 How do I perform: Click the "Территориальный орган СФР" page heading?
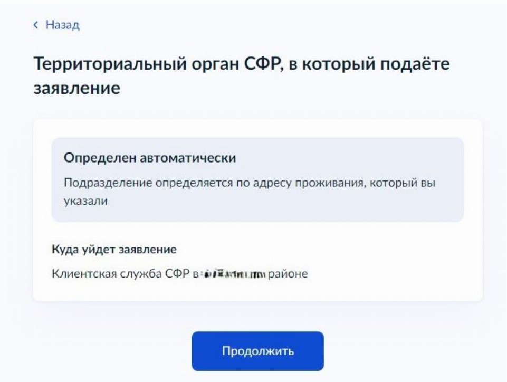(242, 64)
